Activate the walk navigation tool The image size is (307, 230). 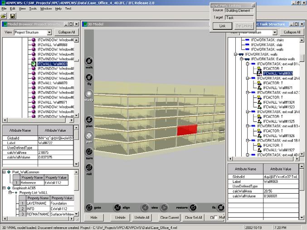[89, 61]
